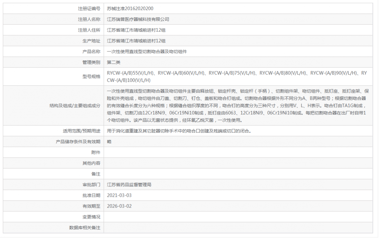Viewport: 381px width, 239px height.
Task: Click the label 批准日期
Action: (91, 195)
